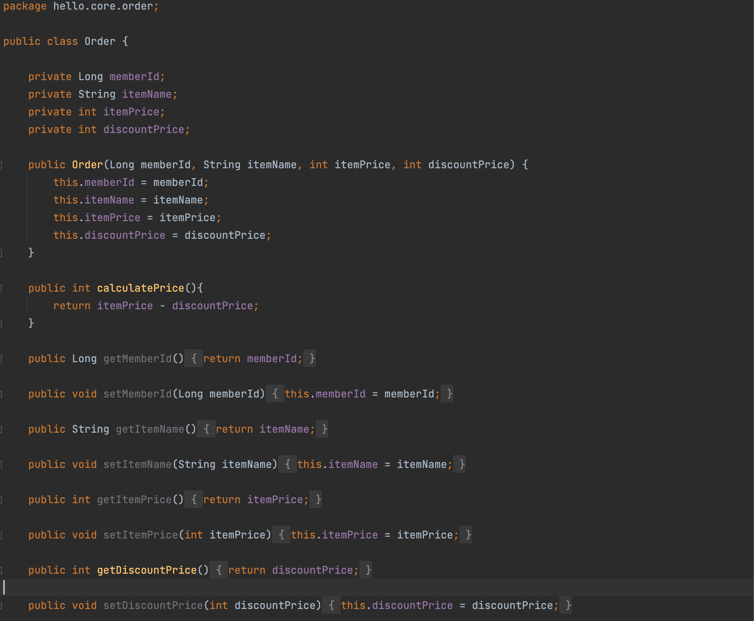Image resolution: width=754 pixels, height=621 pixels.
Task: Click the Long return type of getMemberId
Action: 84,359
